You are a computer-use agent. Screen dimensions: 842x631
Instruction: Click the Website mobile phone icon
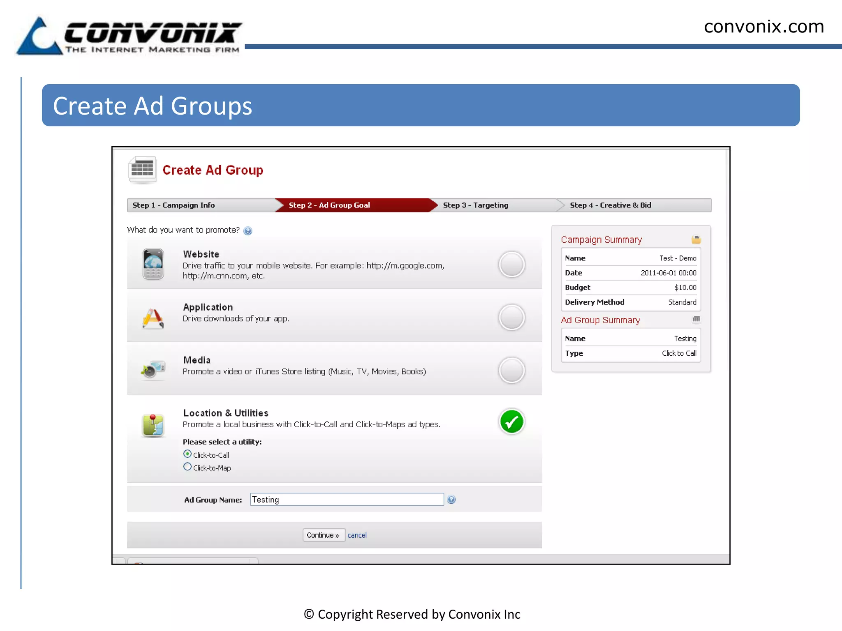tap(153, 264)
